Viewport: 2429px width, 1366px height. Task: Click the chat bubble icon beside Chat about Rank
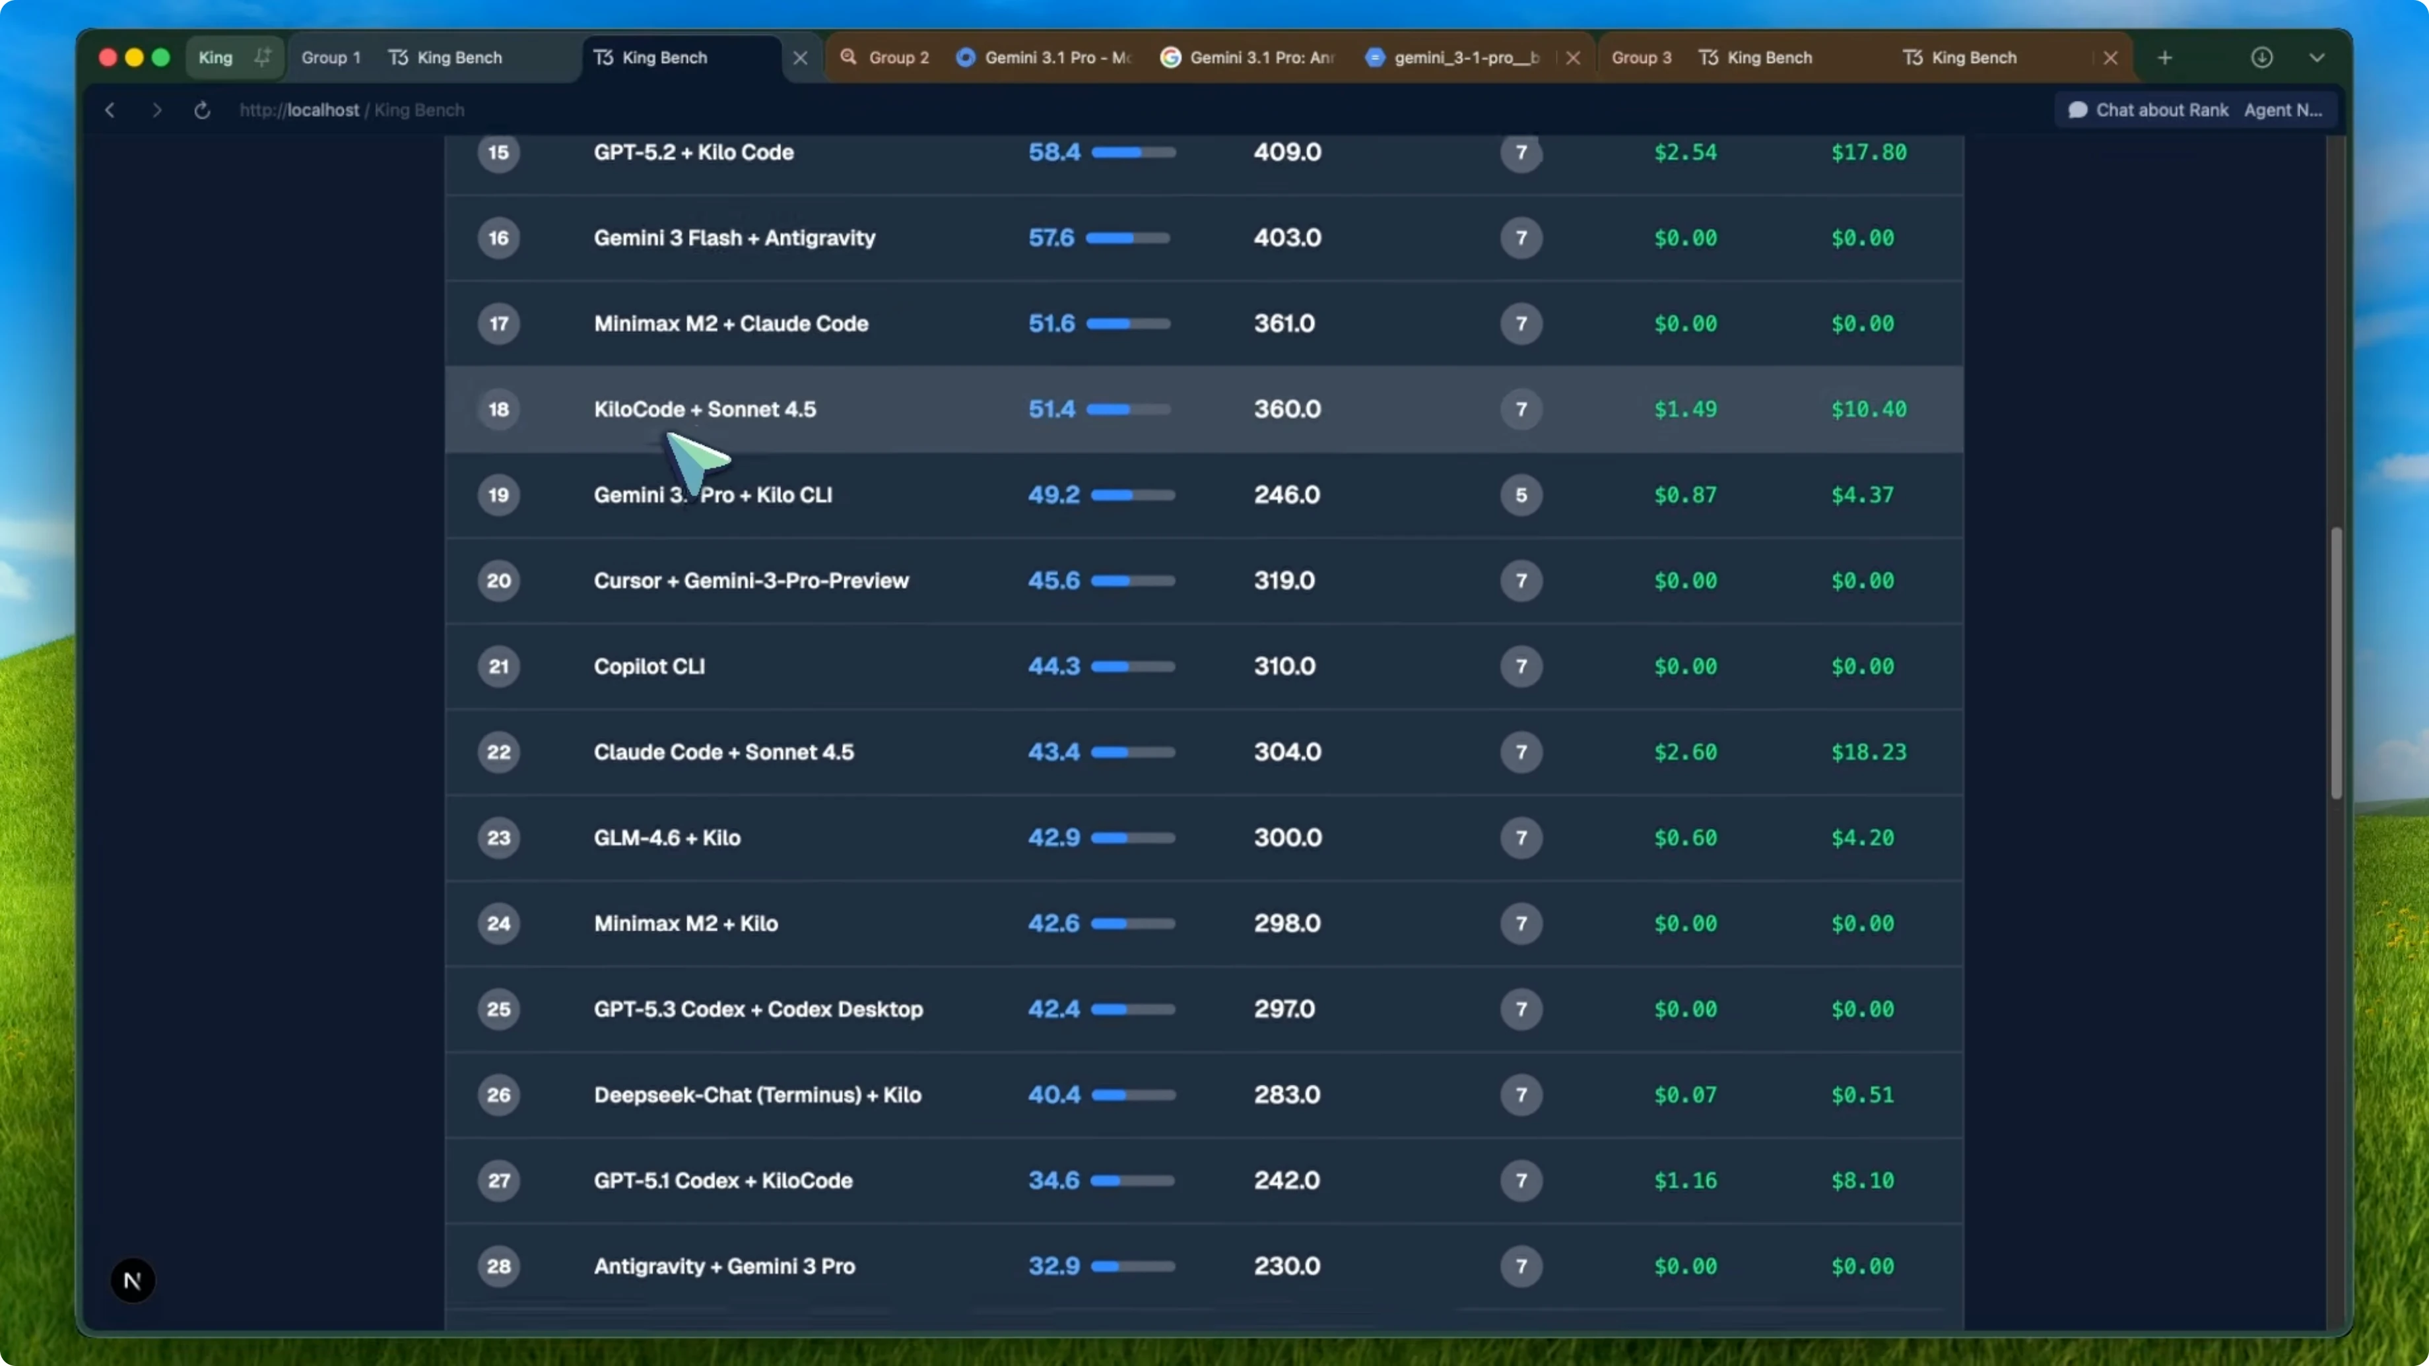click(2079, 110)
